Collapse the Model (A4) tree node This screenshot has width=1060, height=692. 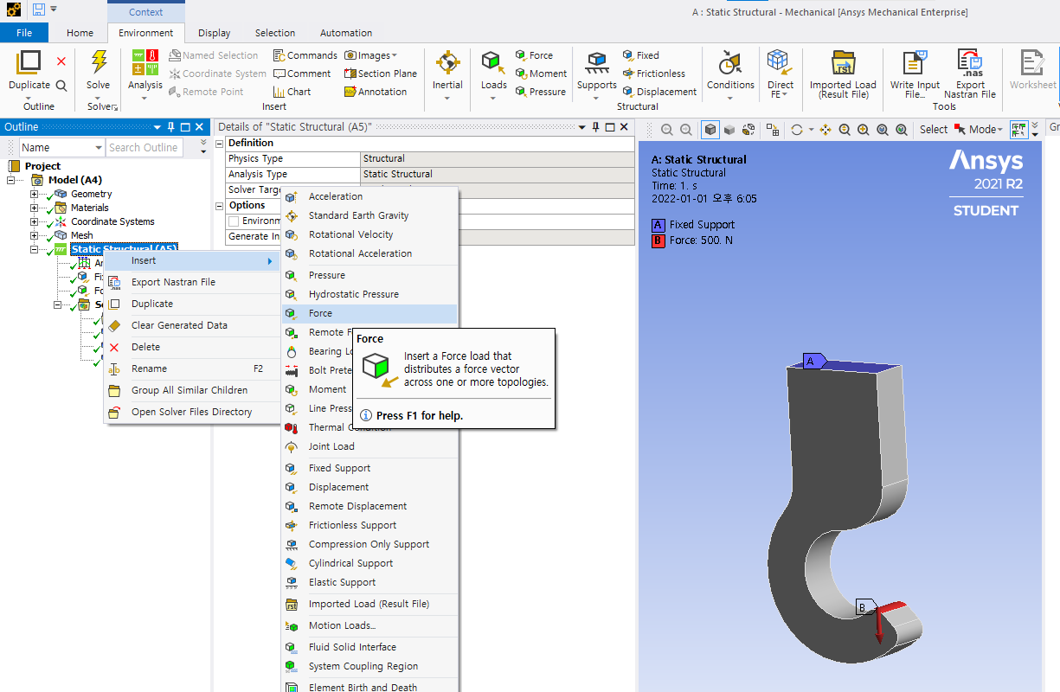coord(11,180)
